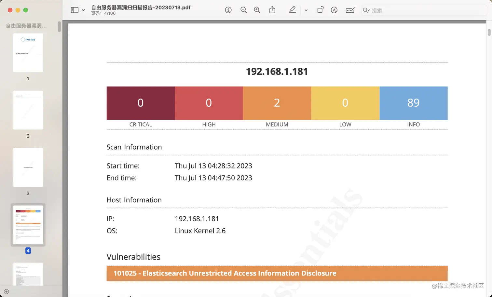Activate the highlight pen tool
This screenshot has height=297, width=492.
coord(292,10)
